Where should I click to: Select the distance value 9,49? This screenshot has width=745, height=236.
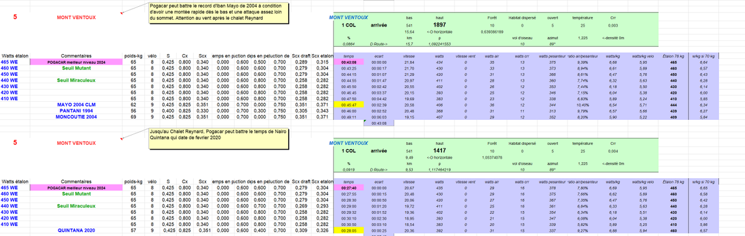(409, 157)
